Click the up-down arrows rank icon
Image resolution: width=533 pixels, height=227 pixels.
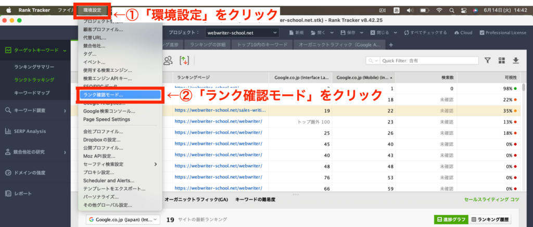tap(184, 60)
